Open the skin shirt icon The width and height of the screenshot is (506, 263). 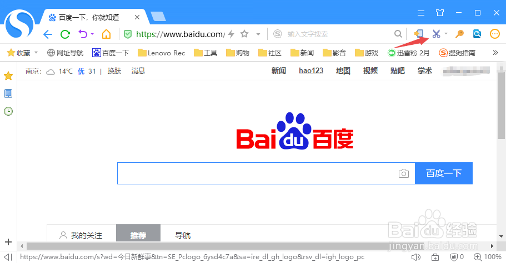pyautogui.click(x=440, y=13)
